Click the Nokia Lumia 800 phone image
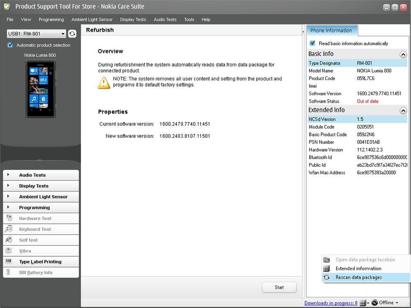 pos(40,89)
